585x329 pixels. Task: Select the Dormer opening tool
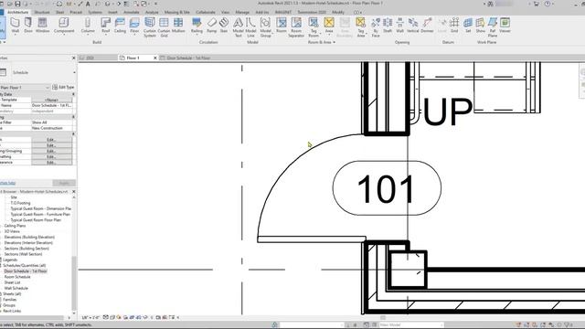tap(427, 25)
